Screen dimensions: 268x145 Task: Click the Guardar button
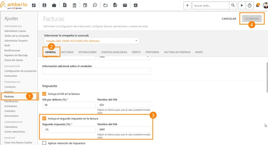click(x=252, y=19)
